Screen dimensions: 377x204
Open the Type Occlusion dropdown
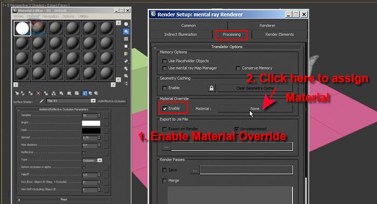click(100, 160)
